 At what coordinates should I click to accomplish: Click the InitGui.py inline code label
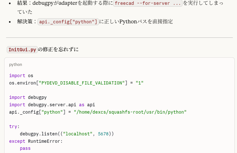(22, 50)
